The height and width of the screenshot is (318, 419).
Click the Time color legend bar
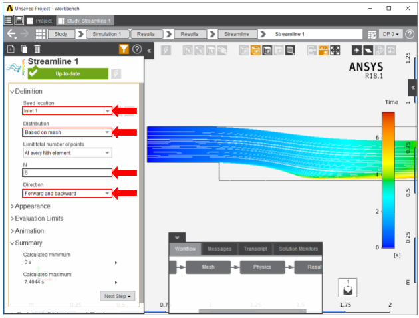388,180
